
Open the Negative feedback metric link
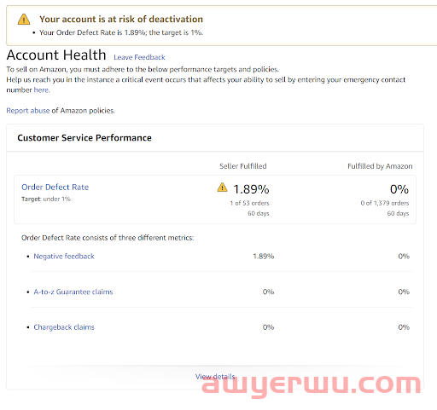tap(64, 257)
